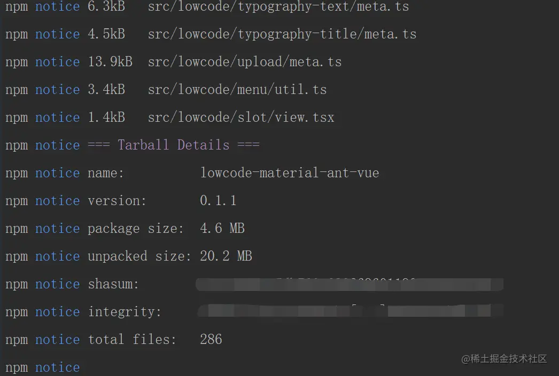Screen dimensions: 559x376
Task: Click the src/lowcode/slot/view.tsx path
Action: tap(241, 117)
